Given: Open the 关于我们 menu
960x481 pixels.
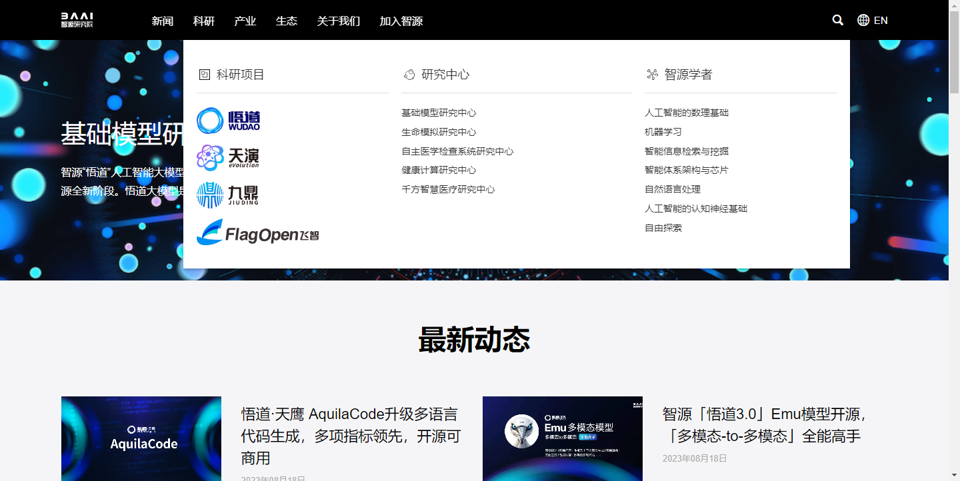Looking at the screenshot, I should (x=339, y=21).
